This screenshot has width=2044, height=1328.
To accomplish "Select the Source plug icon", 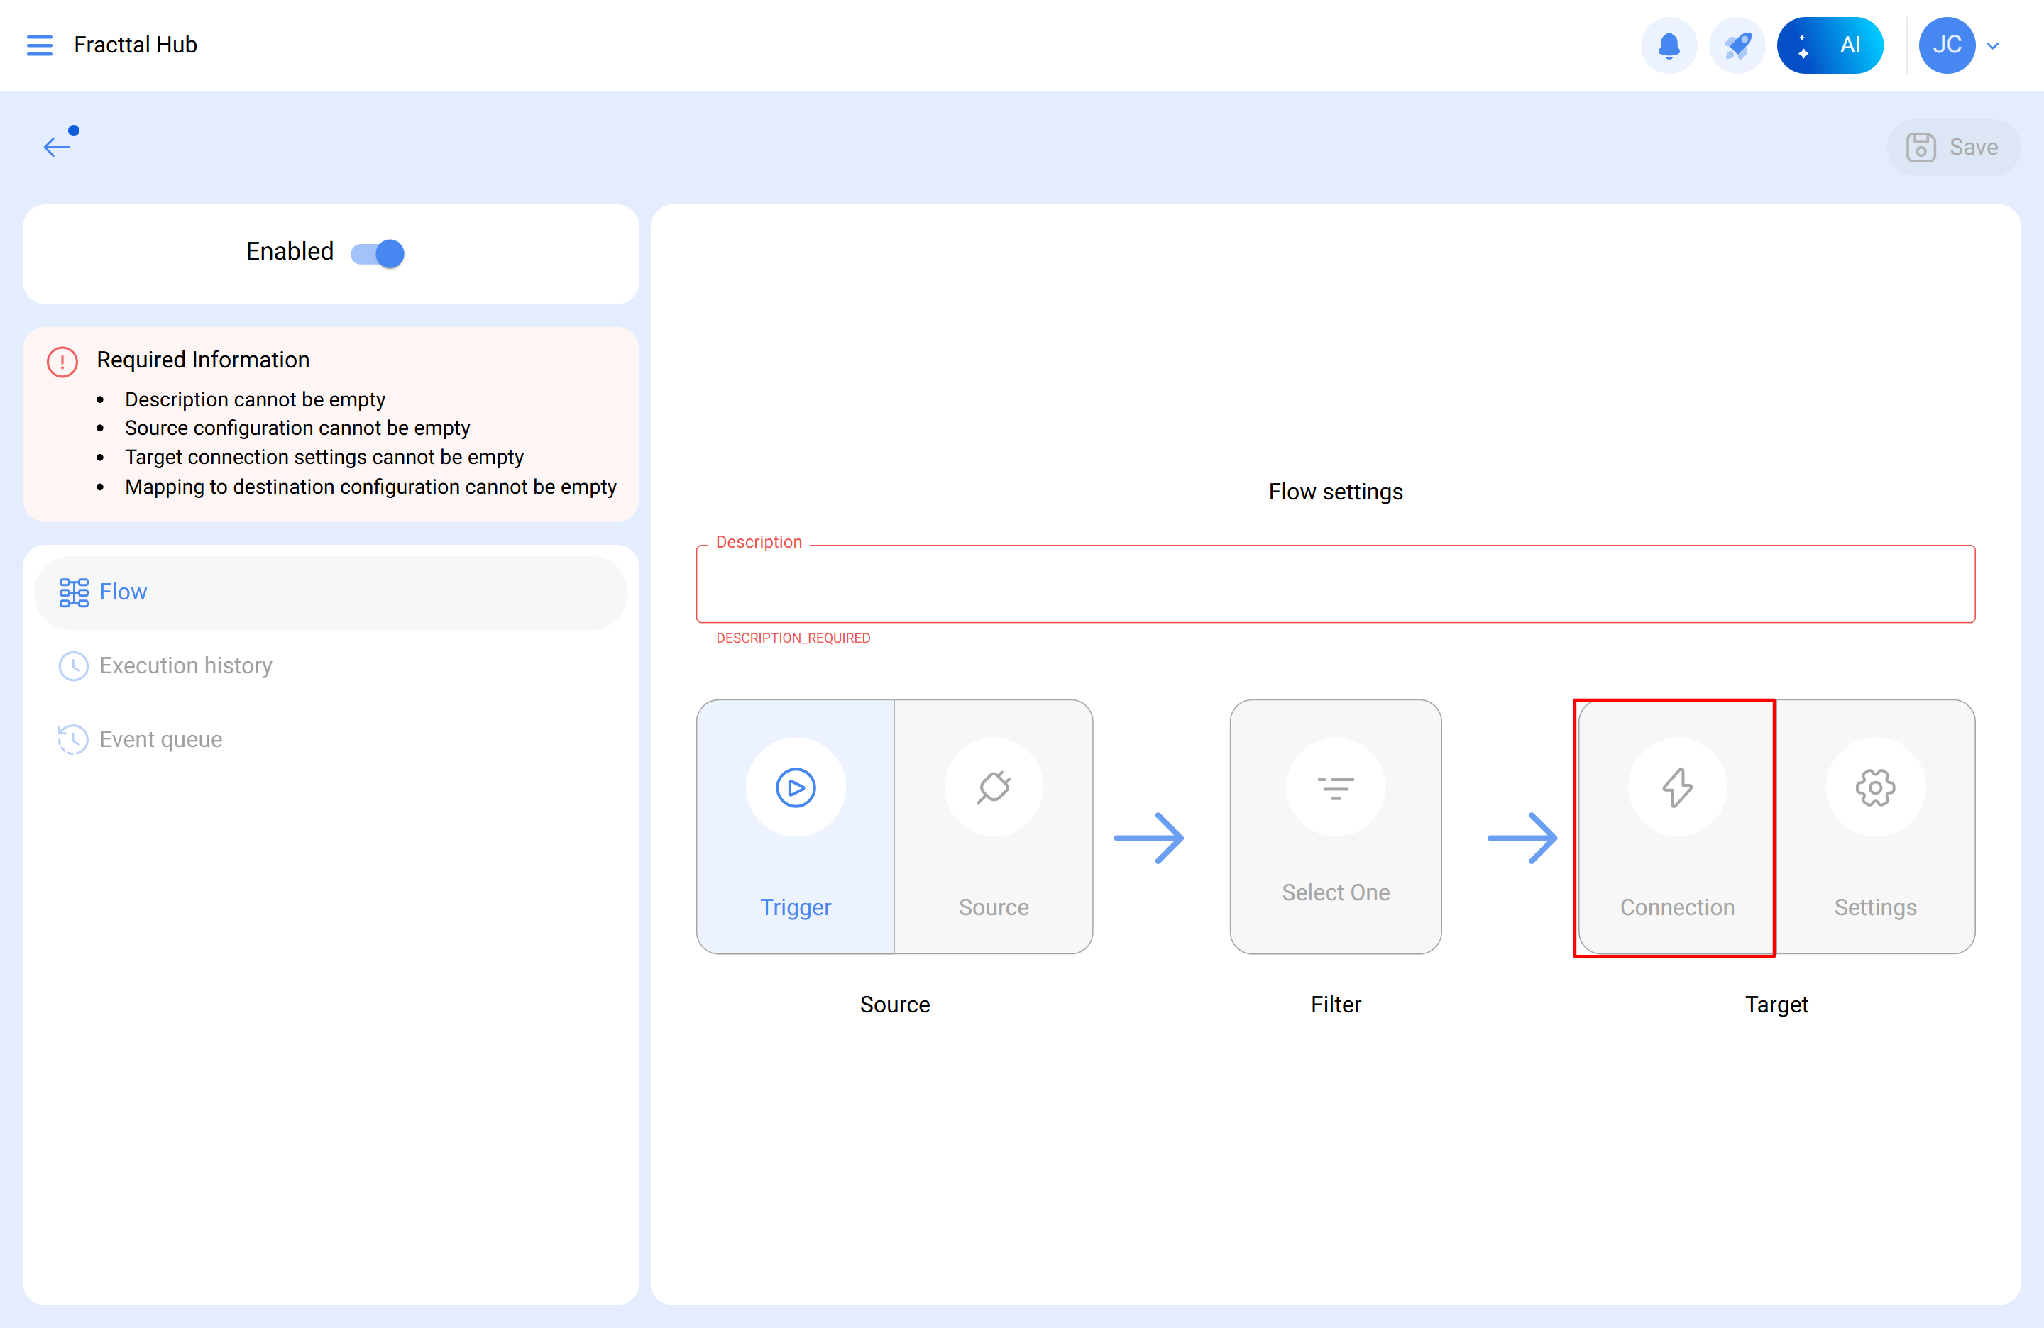I will point(994,787).
